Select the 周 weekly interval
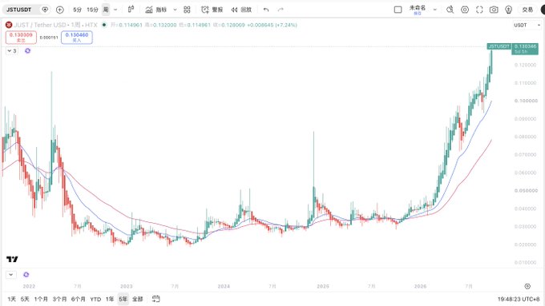 point(106,10)
